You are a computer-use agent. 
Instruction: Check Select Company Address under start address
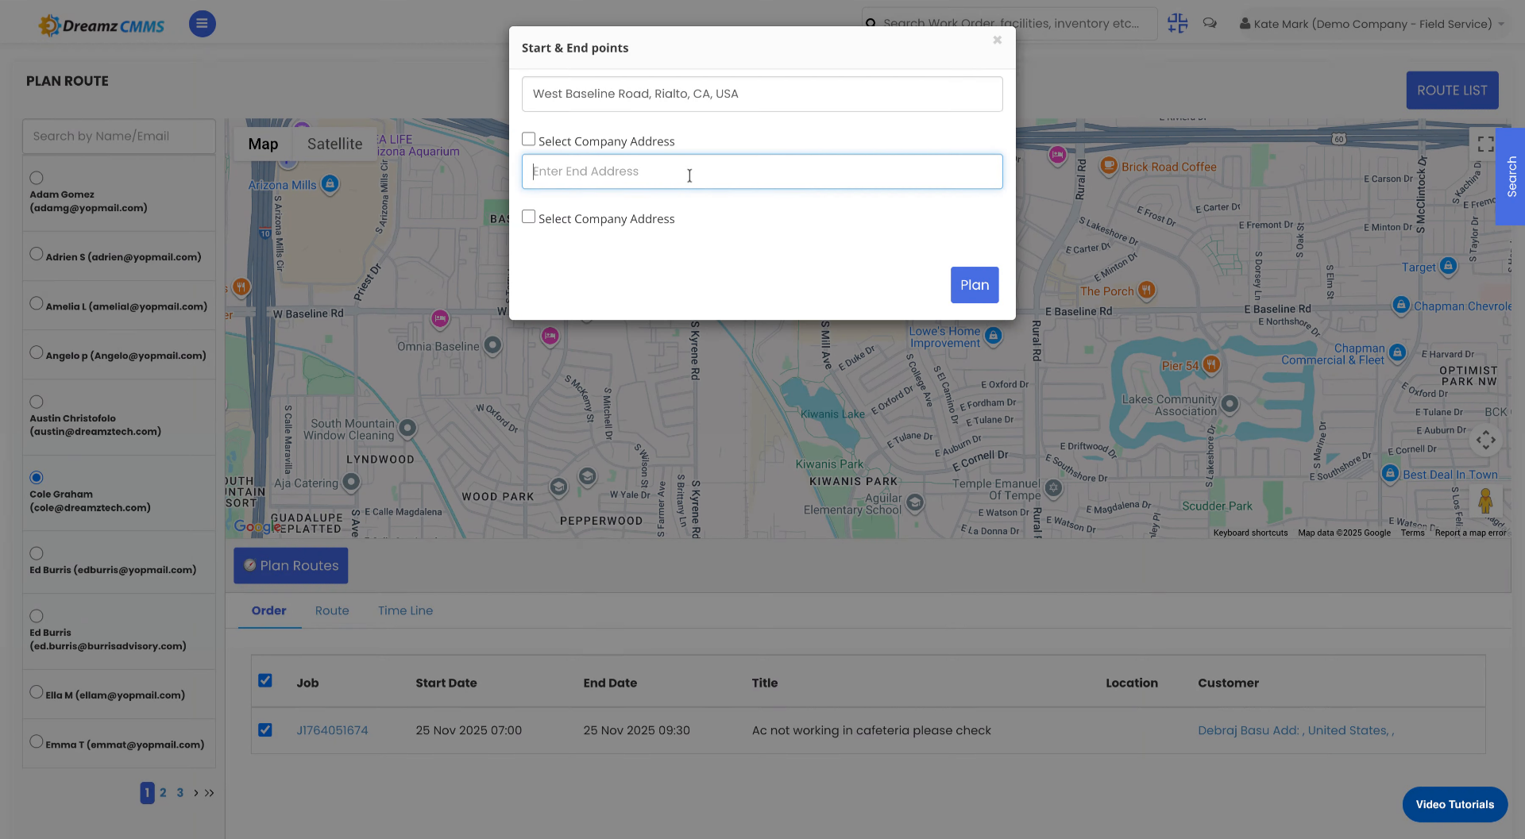(528, 139)
